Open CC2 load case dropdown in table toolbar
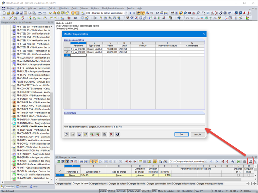 [x=206, y=162]
